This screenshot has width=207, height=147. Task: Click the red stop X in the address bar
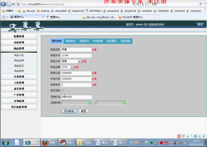[143, 4]
